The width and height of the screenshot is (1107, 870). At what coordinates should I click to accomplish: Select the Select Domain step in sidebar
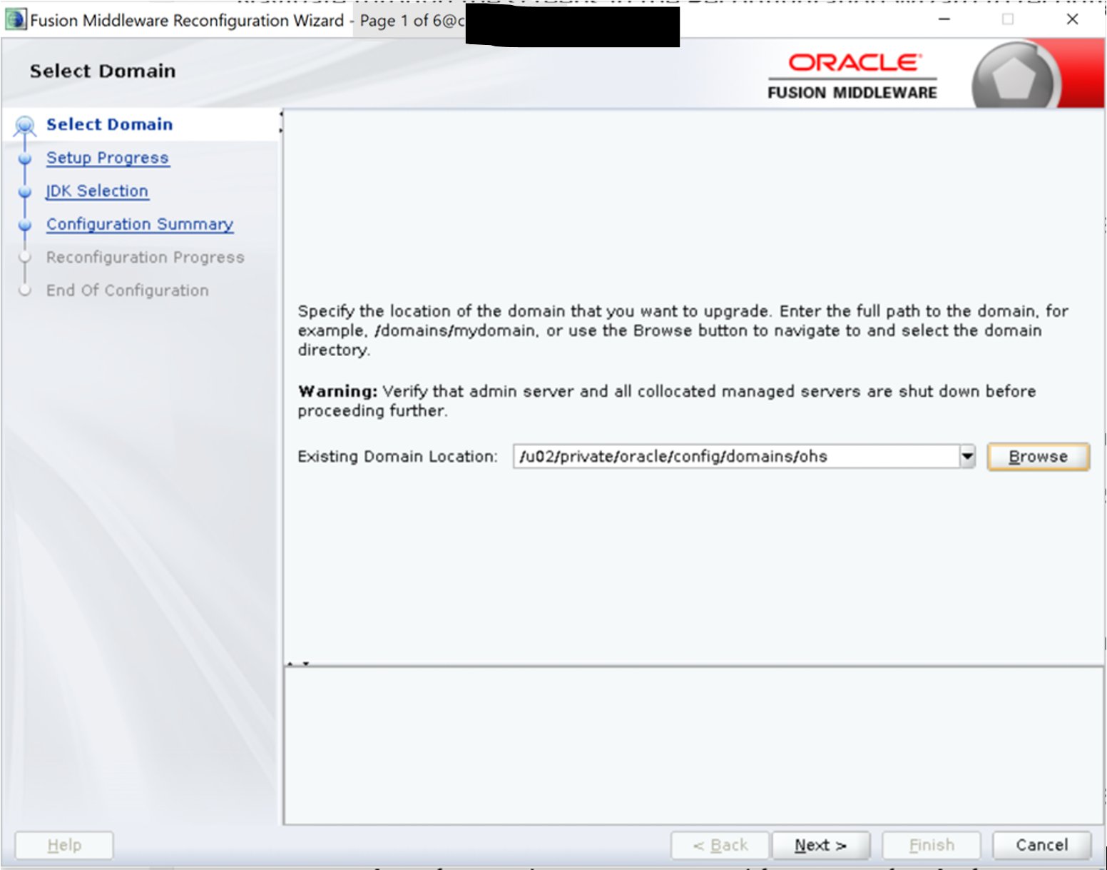[109, 124]
